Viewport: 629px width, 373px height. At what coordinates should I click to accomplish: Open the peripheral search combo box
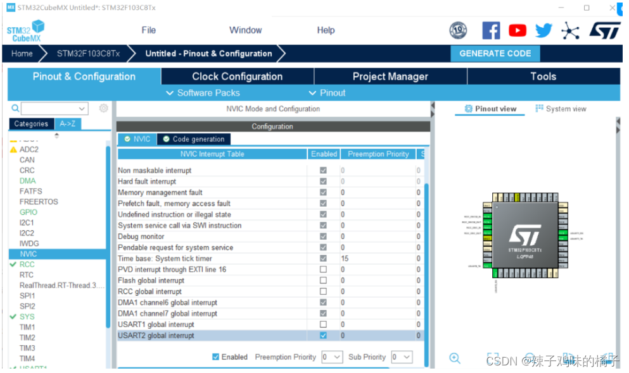click(54, 109)
